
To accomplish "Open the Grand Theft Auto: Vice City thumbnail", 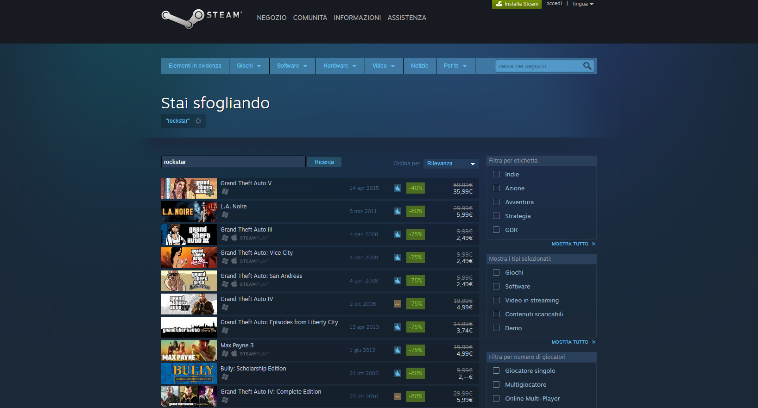I will [x=189, y=257].
